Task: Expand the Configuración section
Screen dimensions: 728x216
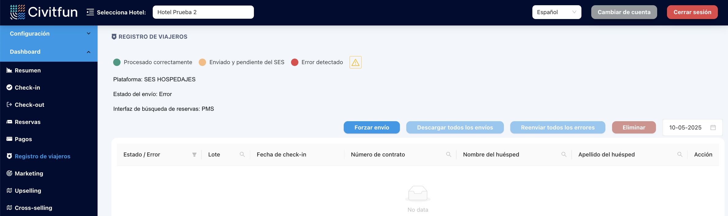Action: coord(49,33)
